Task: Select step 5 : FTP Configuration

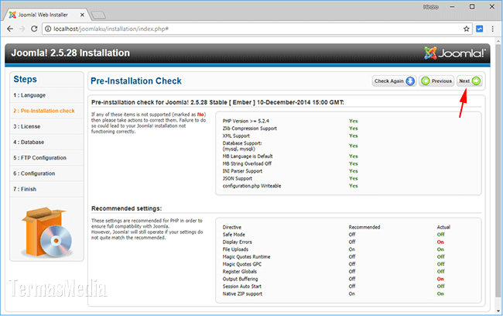Action: point(47,158)
